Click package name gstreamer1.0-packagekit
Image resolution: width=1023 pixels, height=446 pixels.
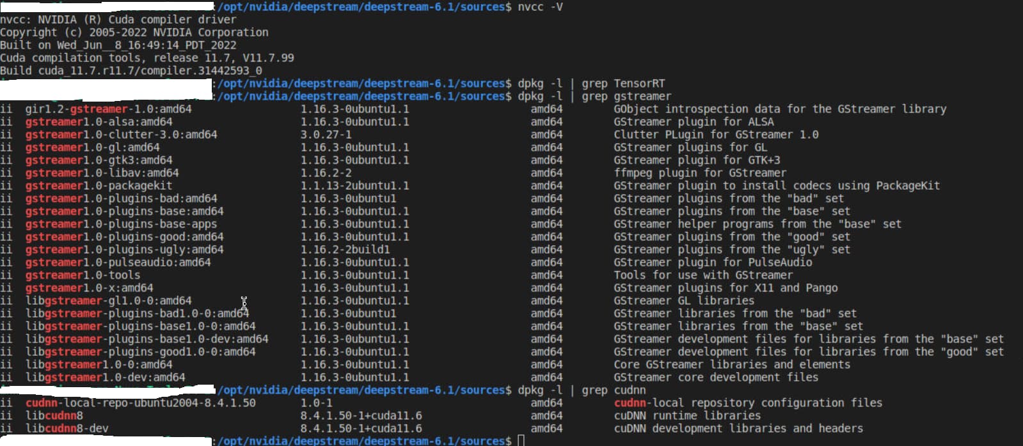point(99,186)
